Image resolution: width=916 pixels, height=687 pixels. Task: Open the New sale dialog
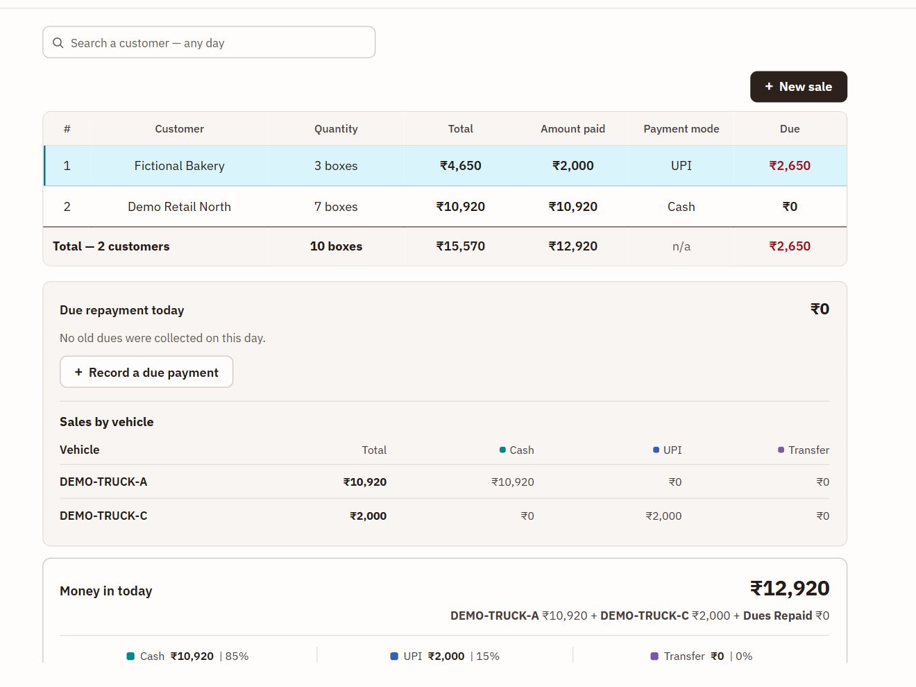(x=799, y=87)
